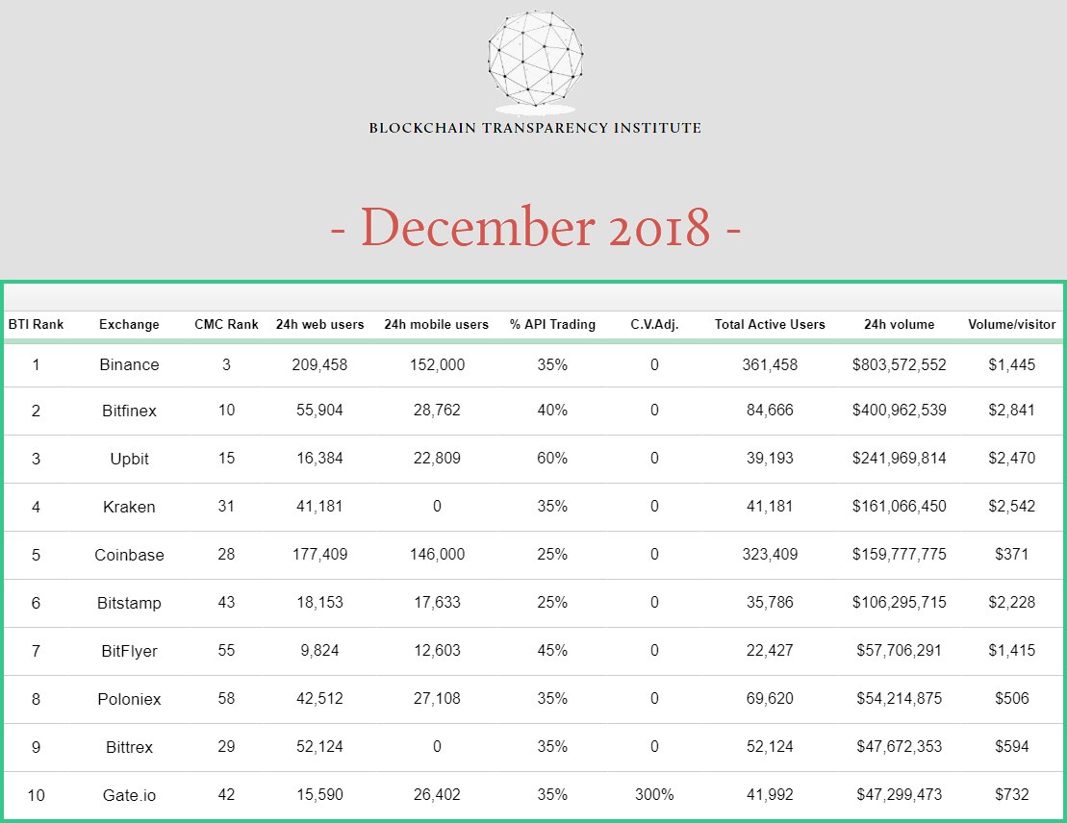Click Bitfinex 24h volume $400,962,539 cell
The height and width of the screenshot is (823, 1067).
[899, 411]
